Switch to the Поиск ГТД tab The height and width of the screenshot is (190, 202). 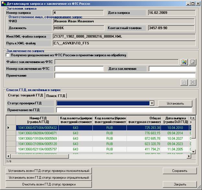(x=56, y=96)
